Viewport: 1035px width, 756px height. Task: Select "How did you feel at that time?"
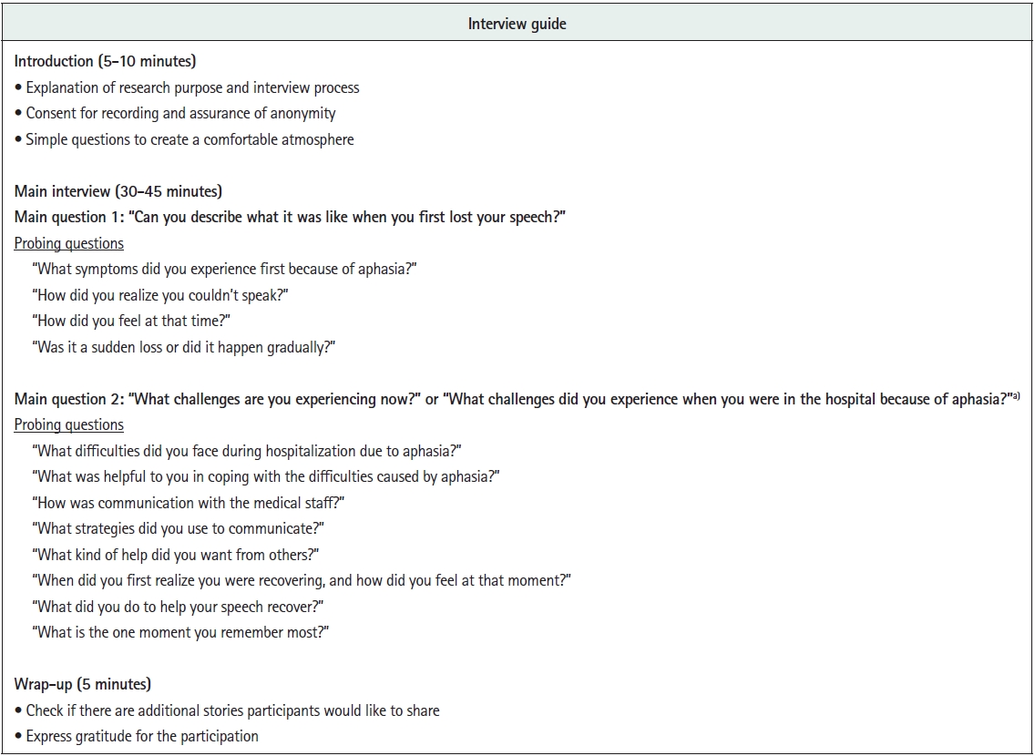143,321
